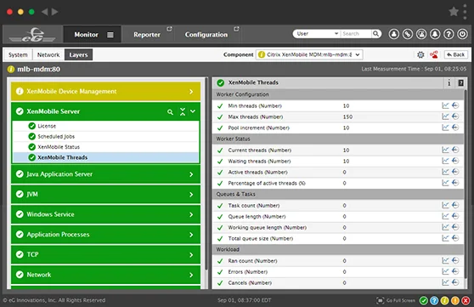Switch to the Network tab
This screenshot has width=474, height=307.
48,54
